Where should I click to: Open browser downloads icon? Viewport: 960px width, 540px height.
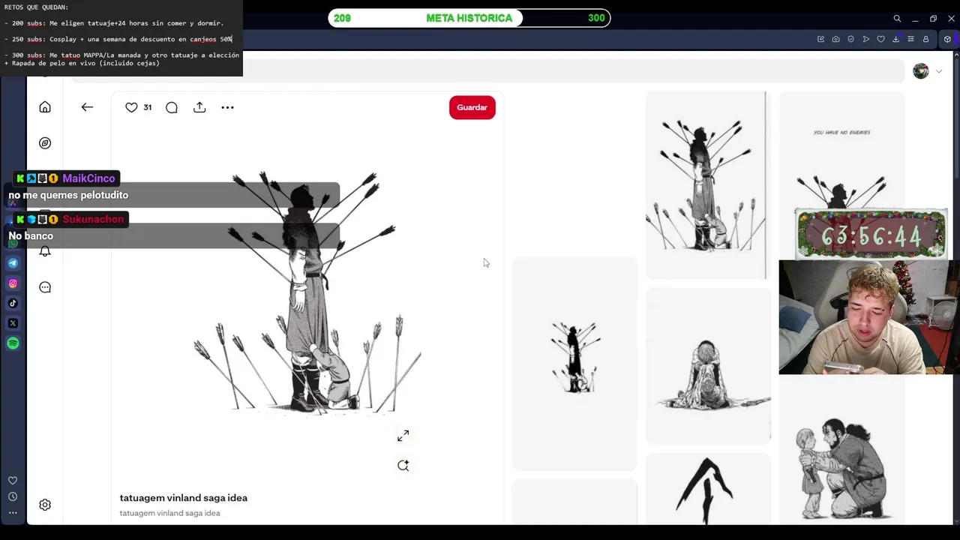895,39
